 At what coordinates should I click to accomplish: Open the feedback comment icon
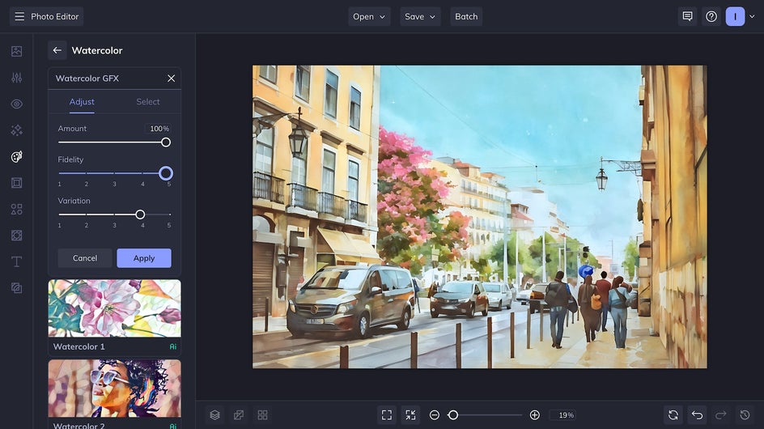click(687, 16)
